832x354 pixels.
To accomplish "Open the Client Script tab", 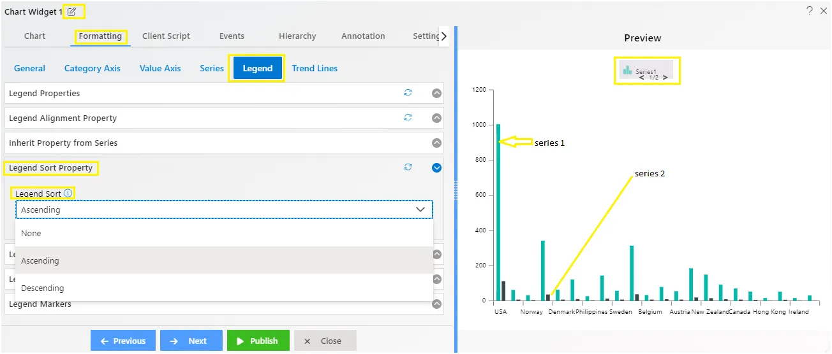I will (166, 36).
